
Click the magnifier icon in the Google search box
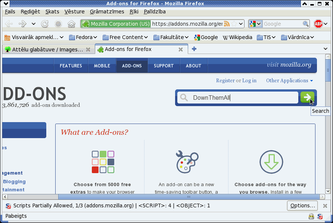(306, 24)
